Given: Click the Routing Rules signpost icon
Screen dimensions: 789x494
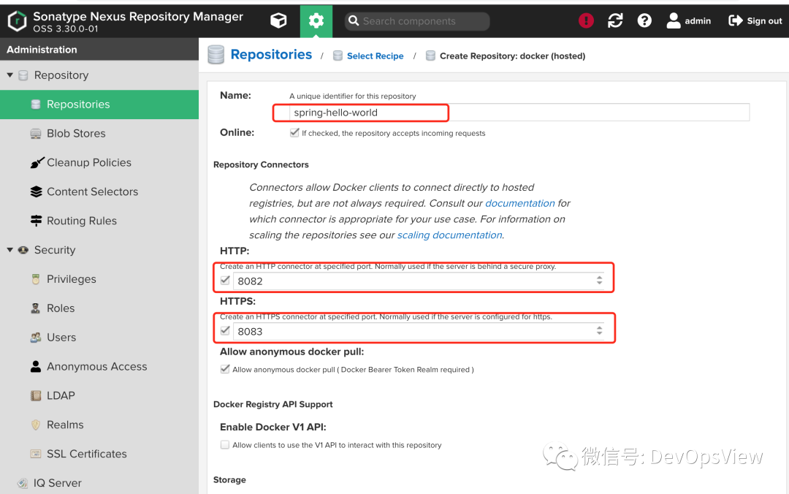Looking at the screenshot, I should tap(36, 221).
